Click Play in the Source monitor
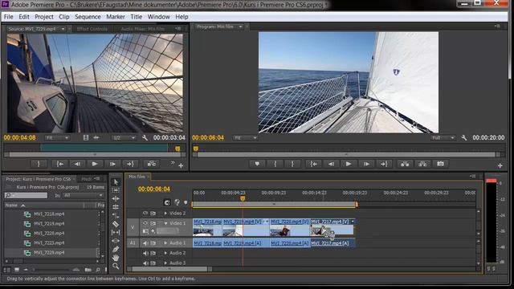 [x=95, y=164]
